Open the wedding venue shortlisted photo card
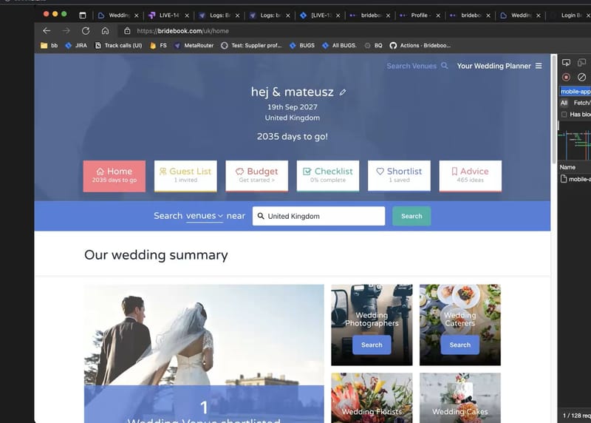 (204, 353)
